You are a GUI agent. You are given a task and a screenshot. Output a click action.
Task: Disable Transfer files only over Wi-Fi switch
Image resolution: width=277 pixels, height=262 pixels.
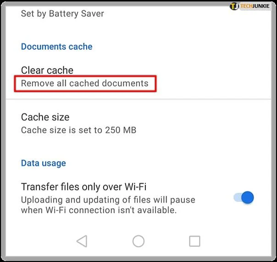tap(244, 198)
